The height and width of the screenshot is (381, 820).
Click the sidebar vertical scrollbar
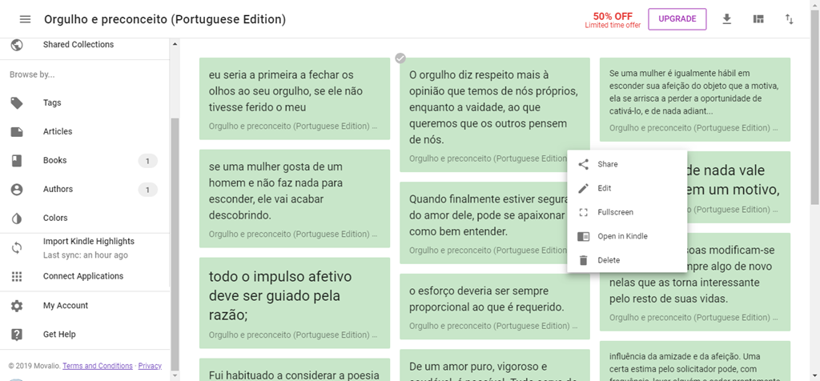[x=175, y=243]
